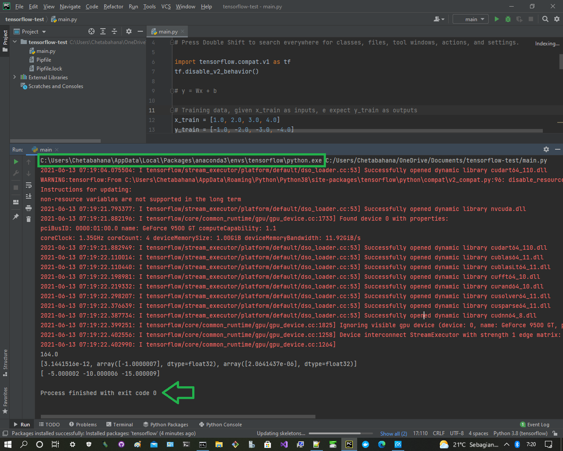
Task: Open IDE settings gear in top toolbar
Action: pos(557,19)
